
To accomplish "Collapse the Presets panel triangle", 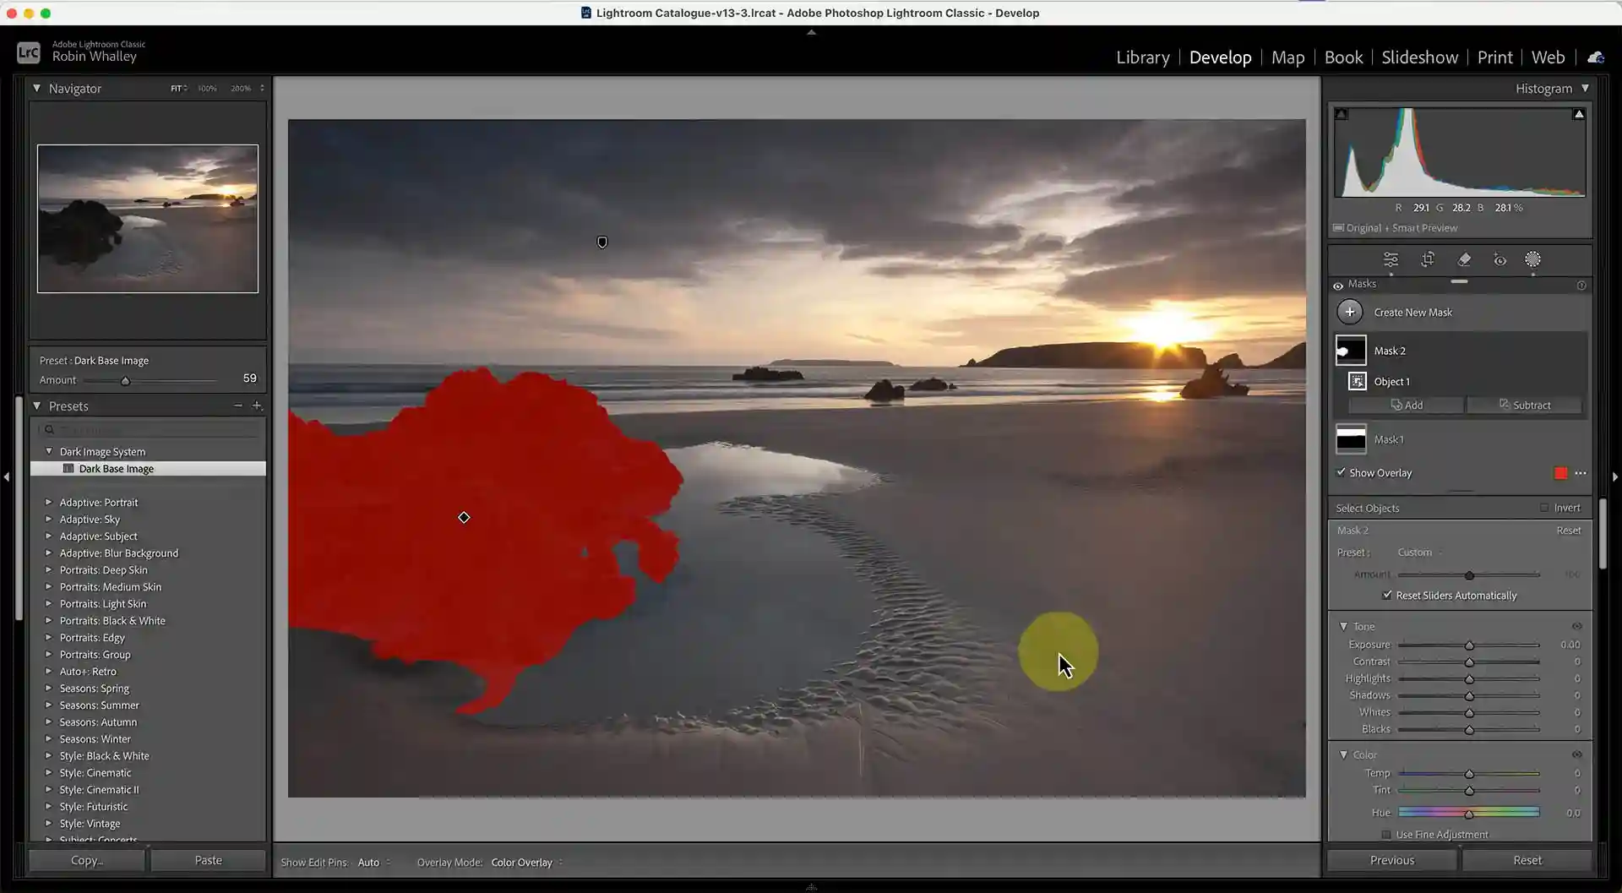I will point(36,406).
